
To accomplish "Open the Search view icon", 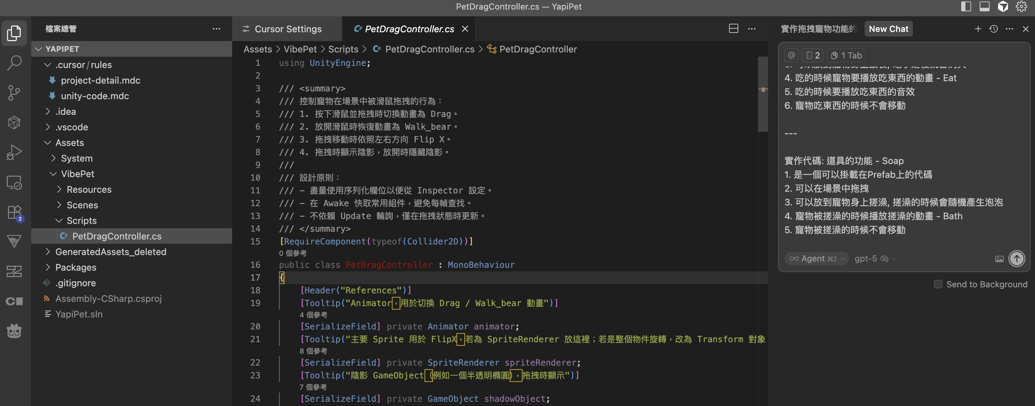I will click(15, 63).
